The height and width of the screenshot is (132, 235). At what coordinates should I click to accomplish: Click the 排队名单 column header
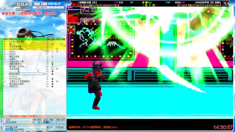13,39
